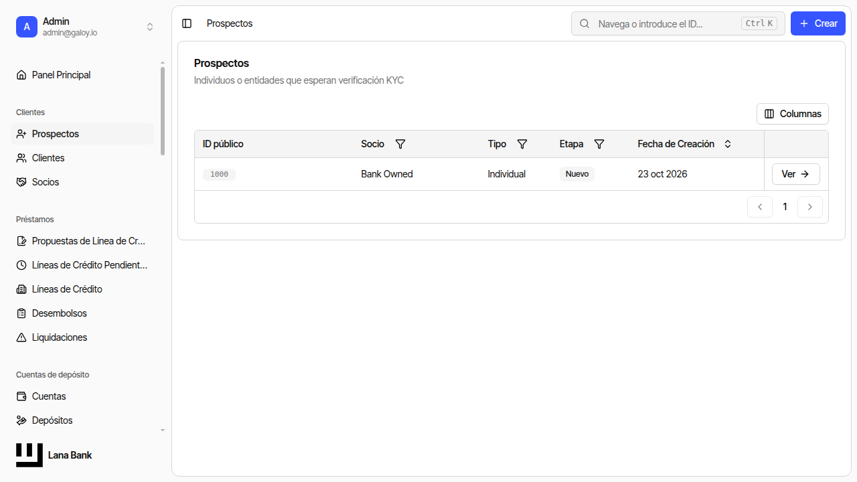Click the Crear button
The image size is (857, 482).
click(818, 23)
